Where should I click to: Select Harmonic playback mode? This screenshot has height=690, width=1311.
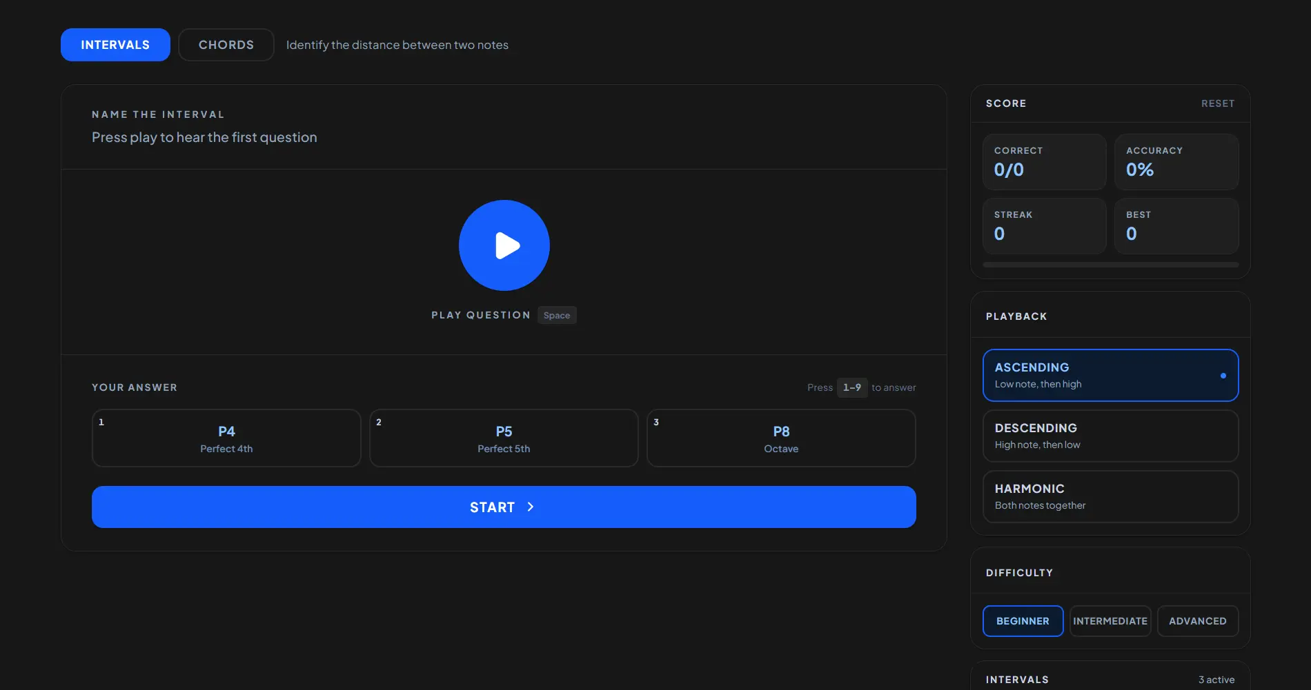1110,497
